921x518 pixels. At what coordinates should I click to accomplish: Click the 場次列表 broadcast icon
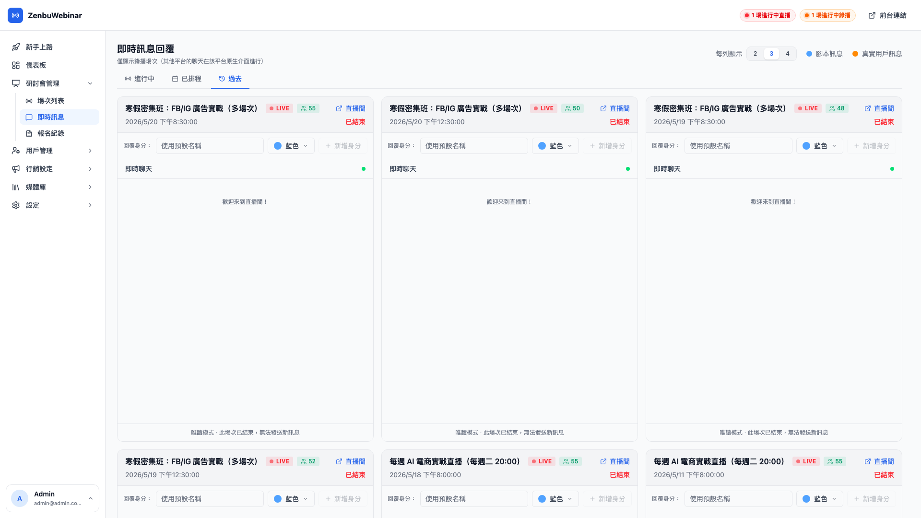(29, 101)
